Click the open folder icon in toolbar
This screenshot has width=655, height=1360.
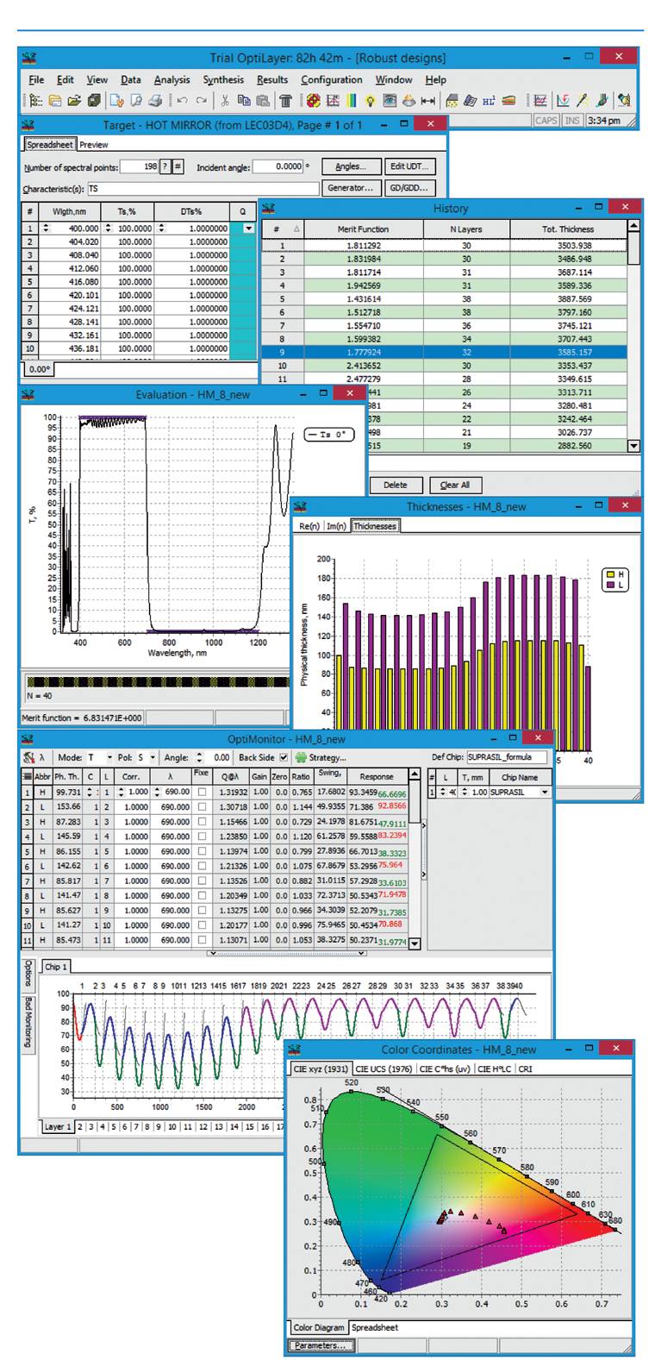pos(73,101)
